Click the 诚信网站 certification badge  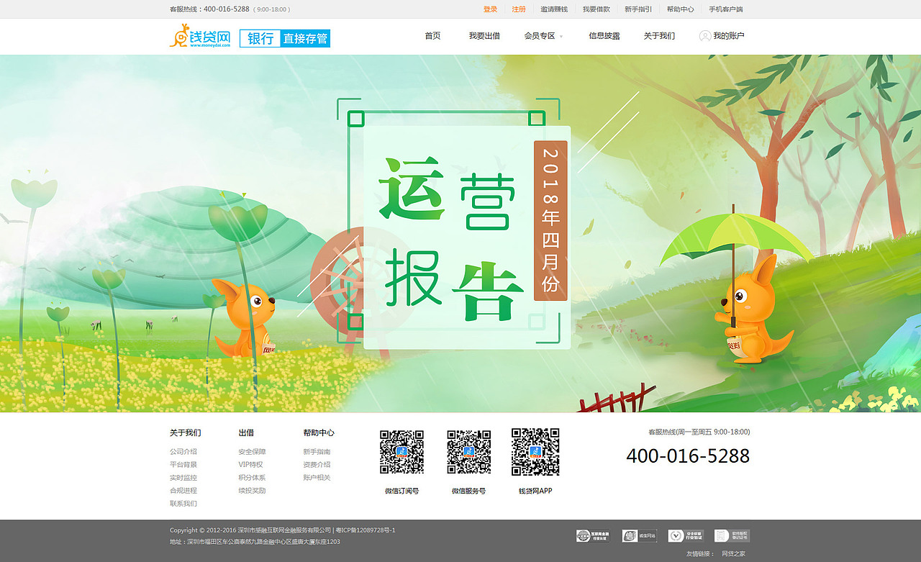[x=639, y=535]
